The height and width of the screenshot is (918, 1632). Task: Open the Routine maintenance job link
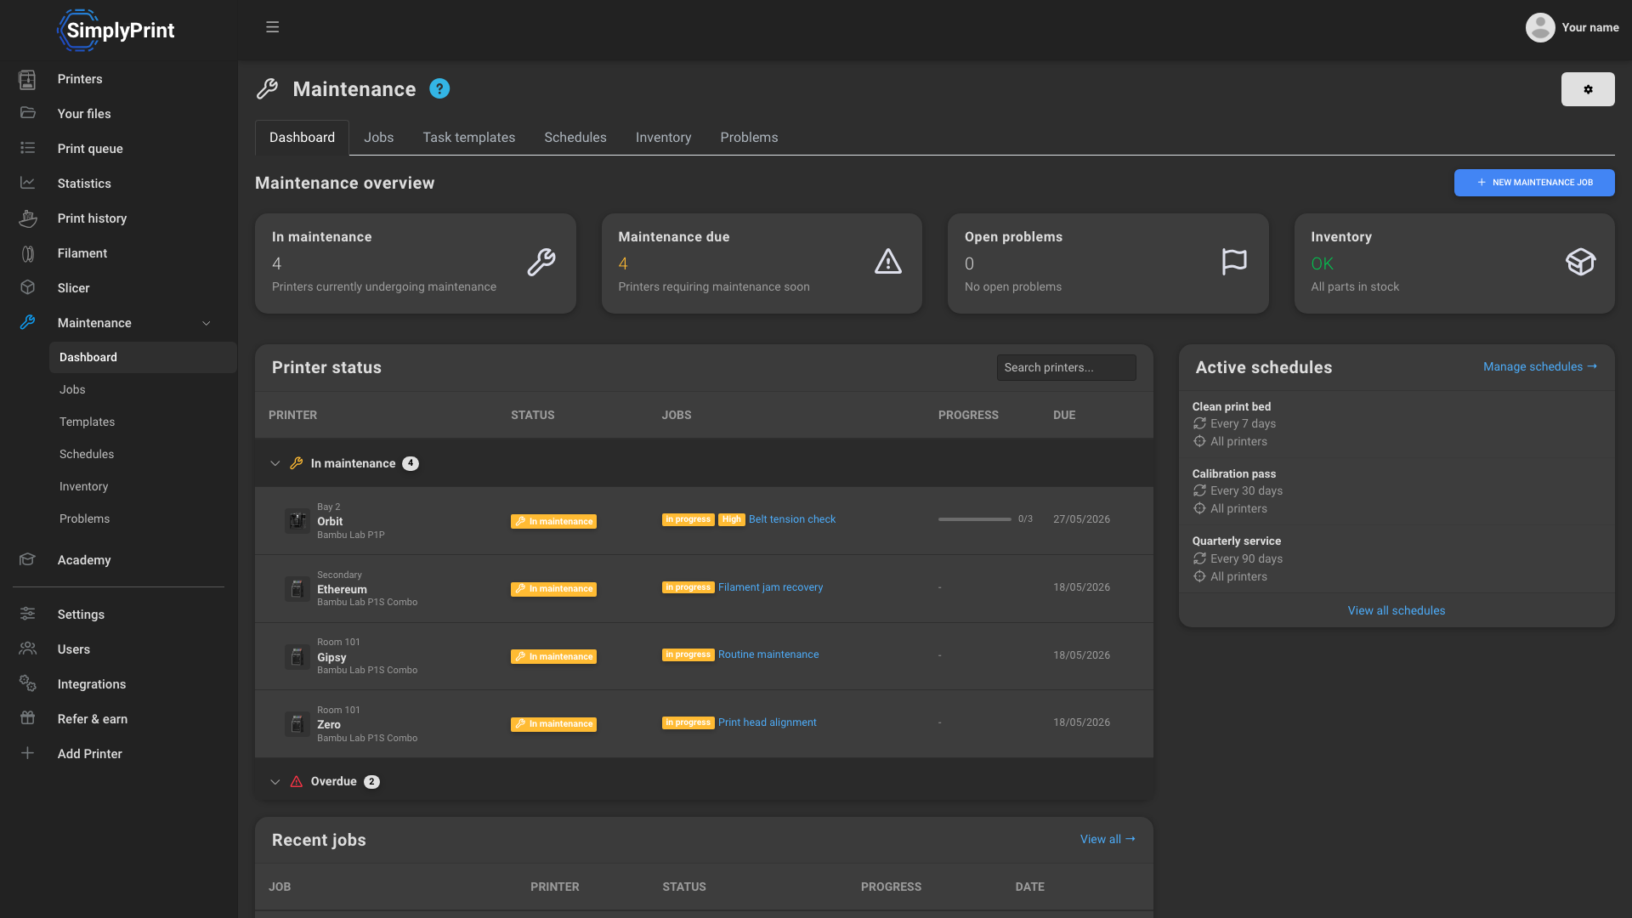coord(768,654)
